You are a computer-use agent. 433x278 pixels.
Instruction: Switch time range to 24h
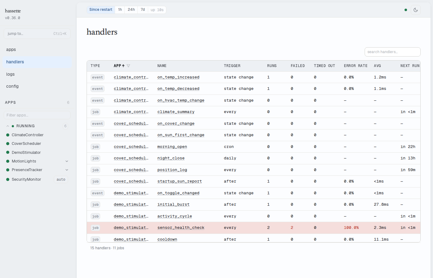tap(131, 10)
